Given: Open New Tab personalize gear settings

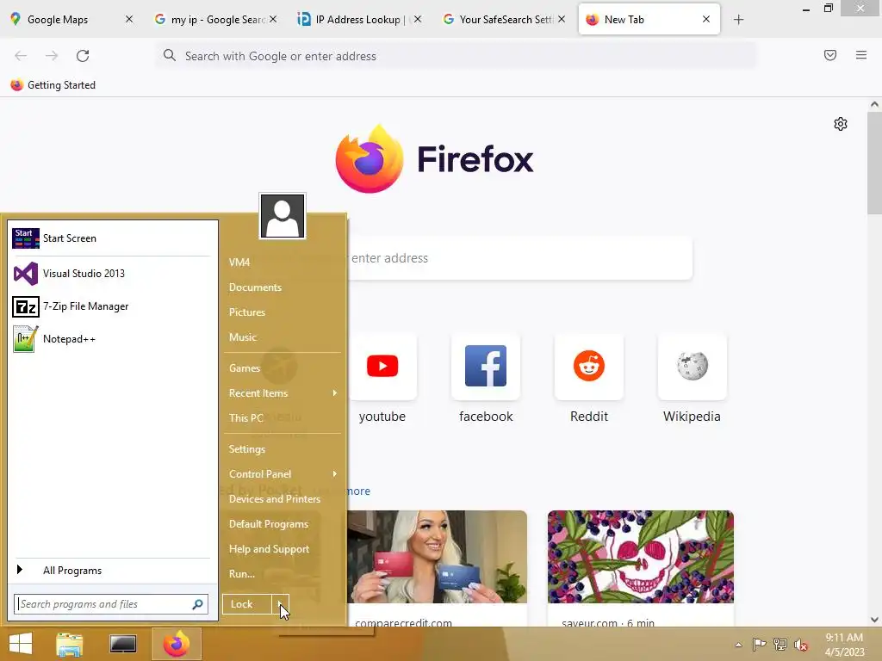Looking at the screenshot, I should (x=841, y=124).
